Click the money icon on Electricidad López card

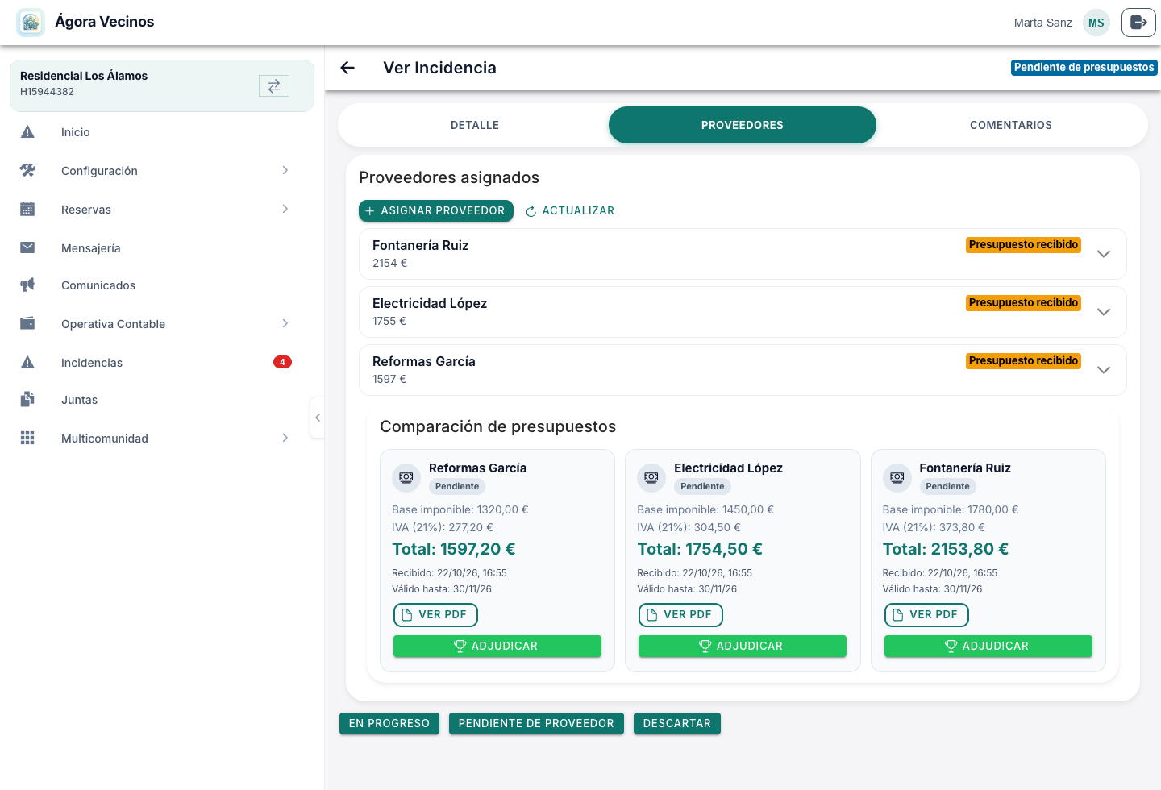pyautogui.click(x=651, y=477)
